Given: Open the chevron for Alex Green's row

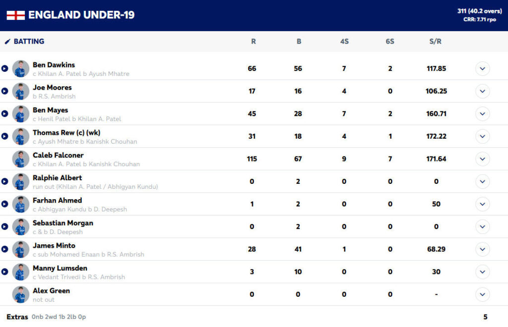Looking at the screenshot, I should click(482, 295).
